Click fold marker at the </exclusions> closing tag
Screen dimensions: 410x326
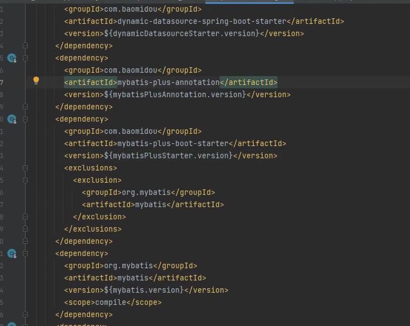pos(26,229)
